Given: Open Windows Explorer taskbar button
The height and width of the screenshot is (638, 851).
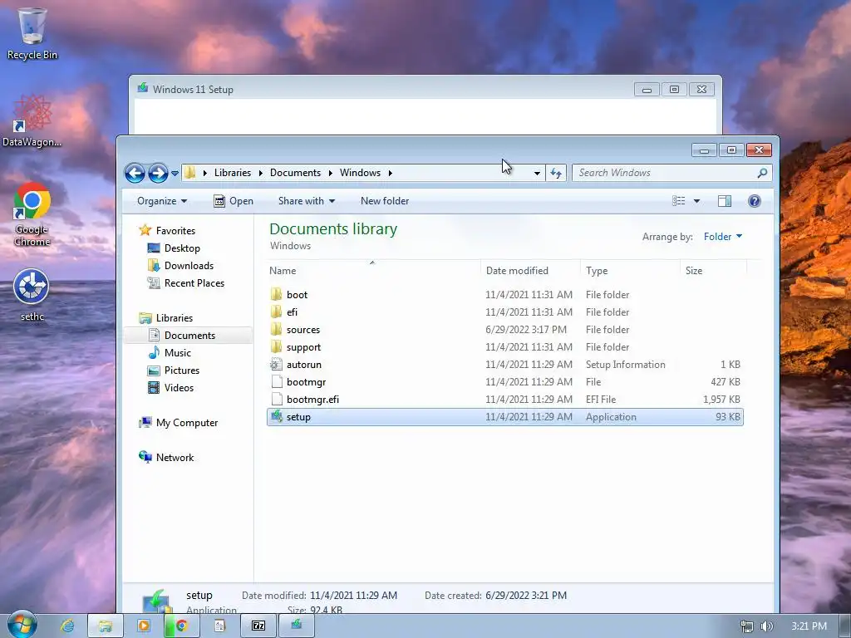Looking at the screenshot, I should click(106, 626).
